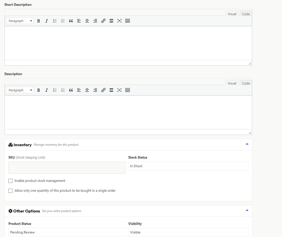Enable product stock management checkbox

point(10,181)
